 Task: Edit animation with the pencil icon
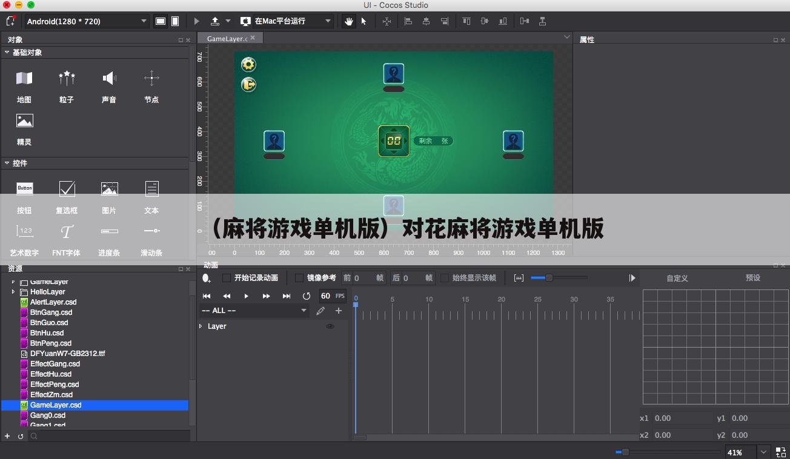tap(320, 311)
